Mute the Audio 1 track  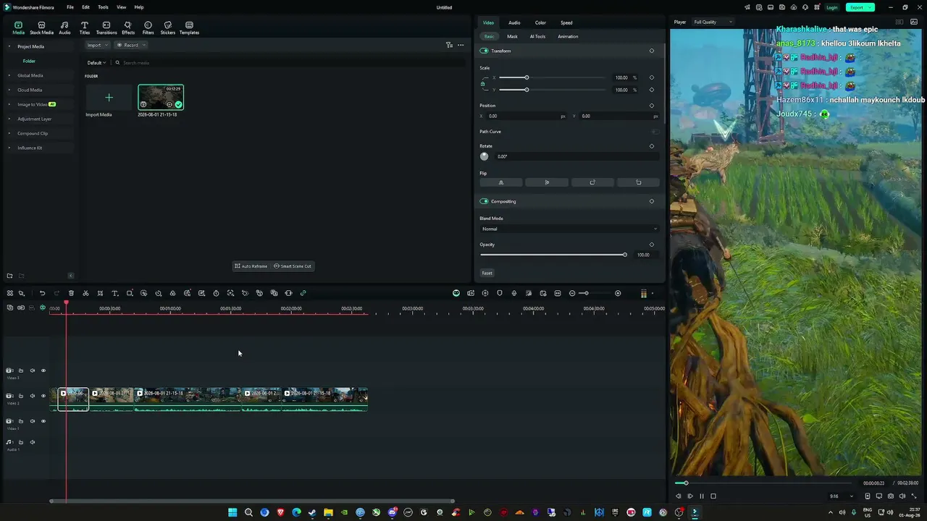(x=32, y=442)
